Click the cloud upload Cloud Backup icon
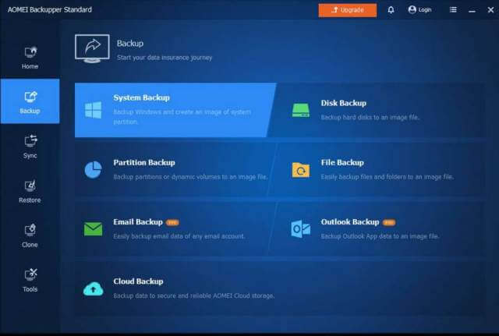Image resolution: width=499 pixels, height=336 pixels. click(x=94, y=288)
